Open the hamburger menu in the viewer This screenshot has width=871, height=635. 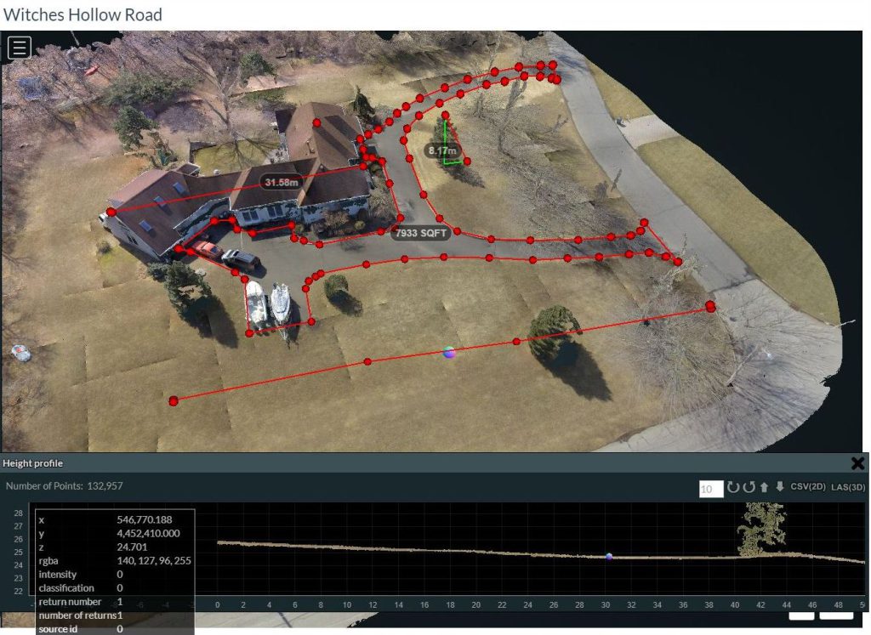point(19,47)
